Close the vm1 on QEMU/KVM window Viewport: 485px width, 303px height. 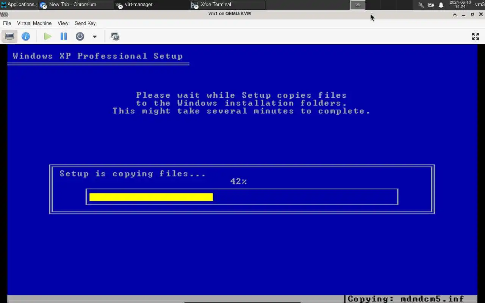481,14
